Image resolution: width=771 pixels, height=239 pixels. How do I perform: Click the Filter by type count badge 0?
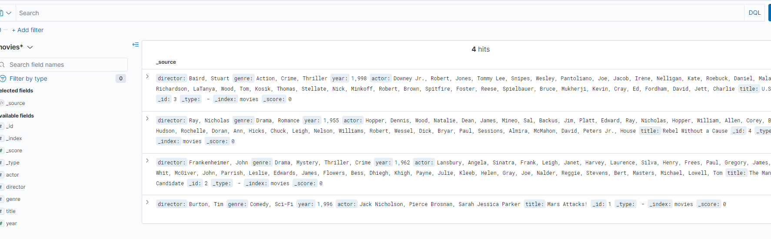click(x=121, y=79)
